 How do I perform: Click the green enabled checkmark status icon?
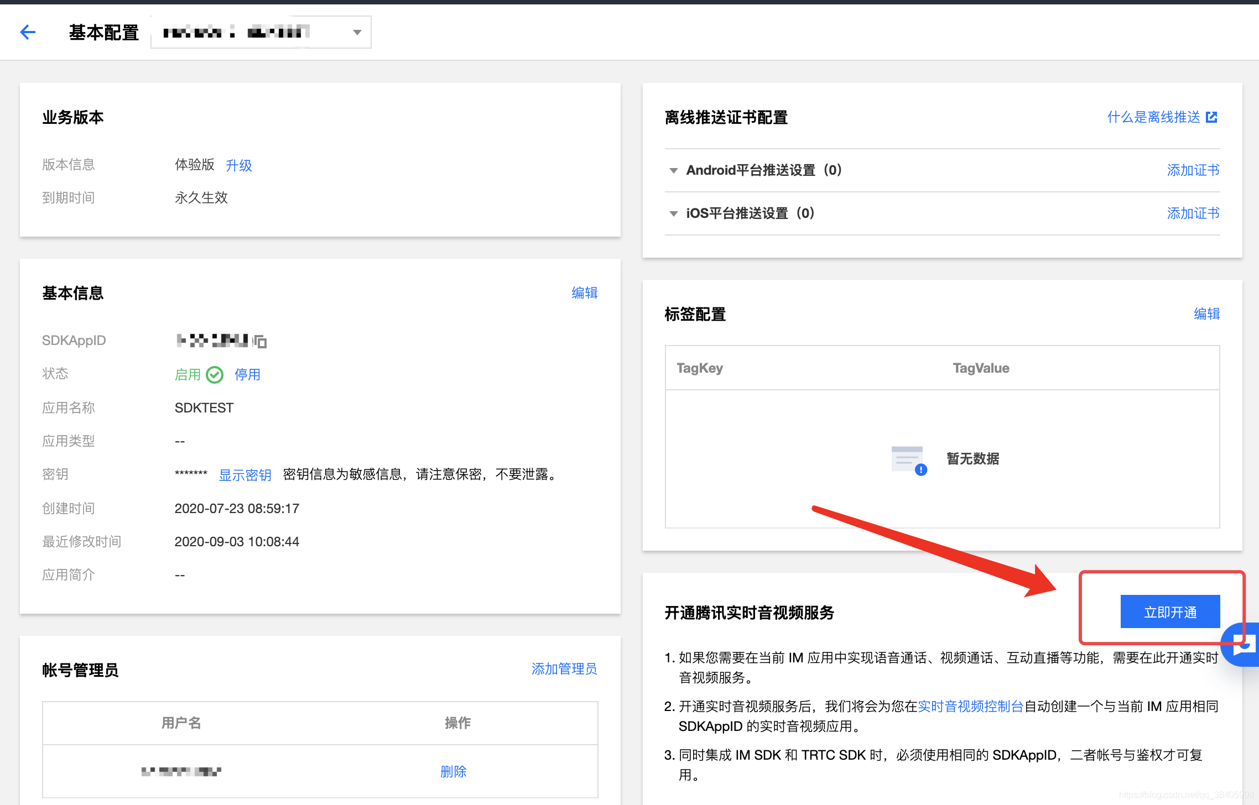coord(215,375)
